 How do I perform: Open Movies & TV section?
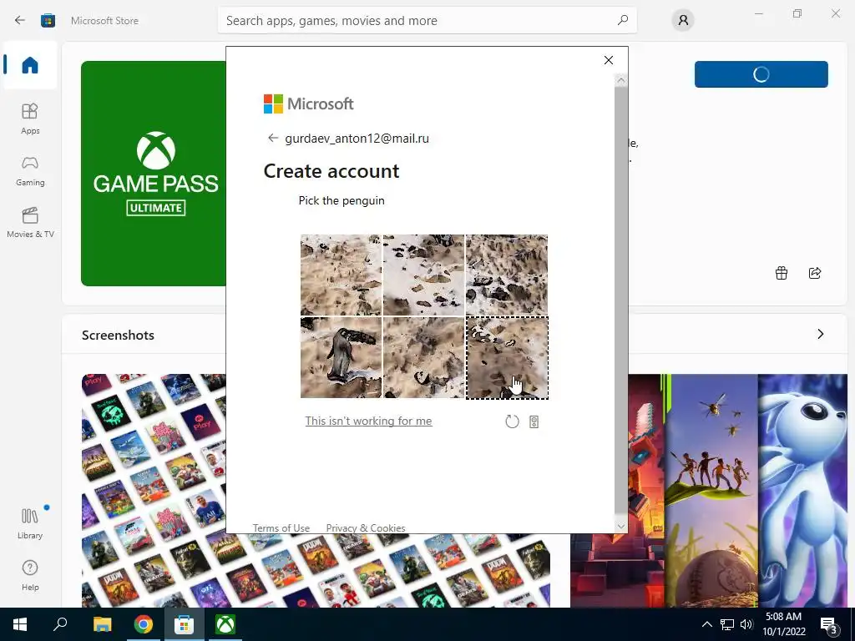(x=30, y=222)
